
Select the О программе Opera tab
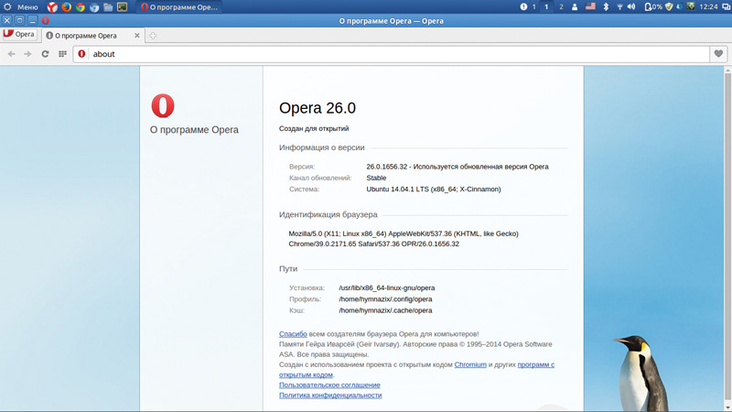coord(87,36)
